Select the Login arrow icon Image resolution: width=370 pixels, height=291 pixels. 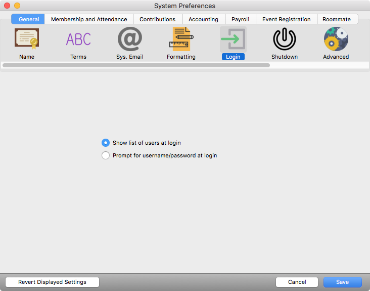[233, 39]
